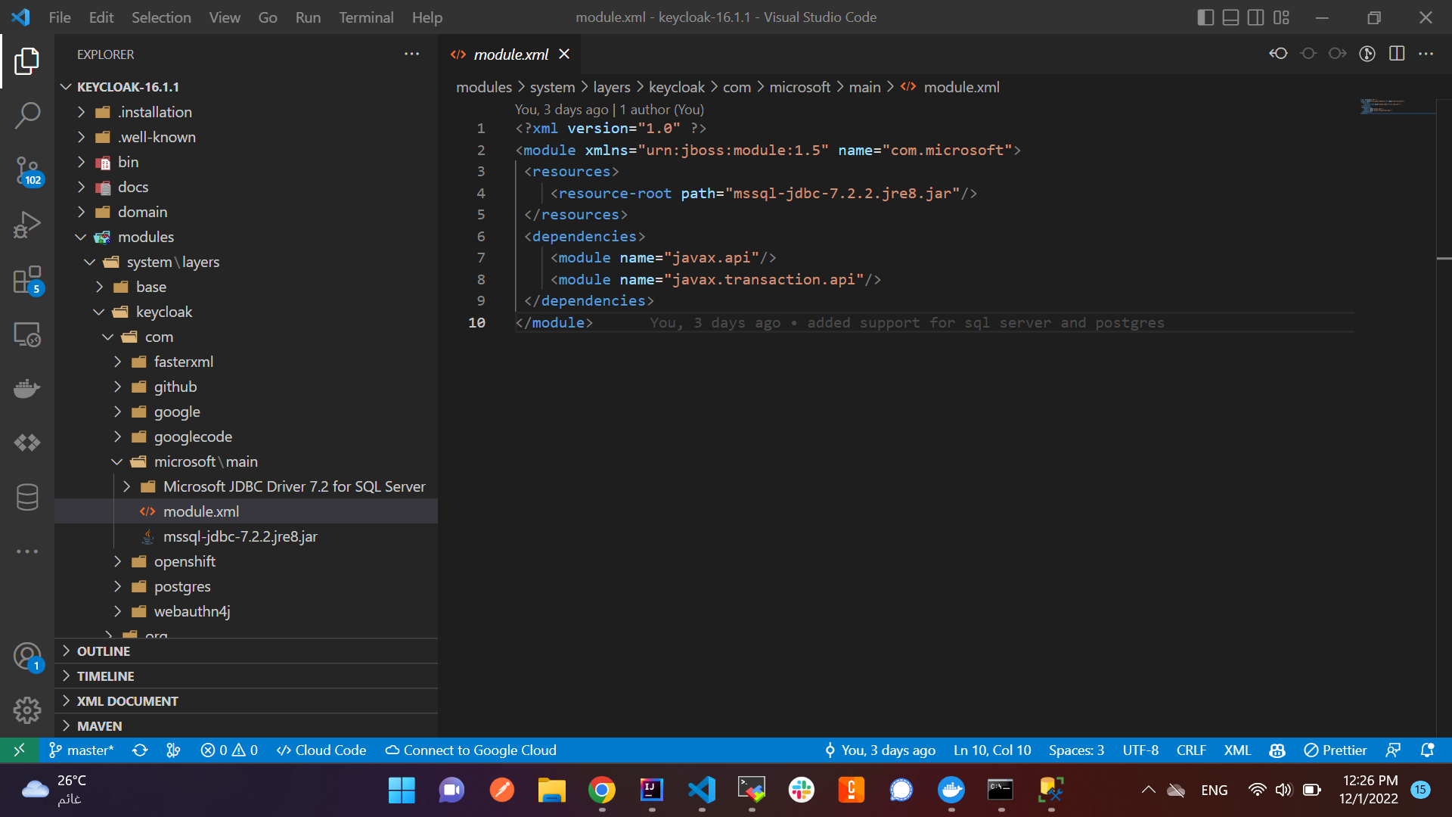Open the Extensions view

[x=27, y=279]
